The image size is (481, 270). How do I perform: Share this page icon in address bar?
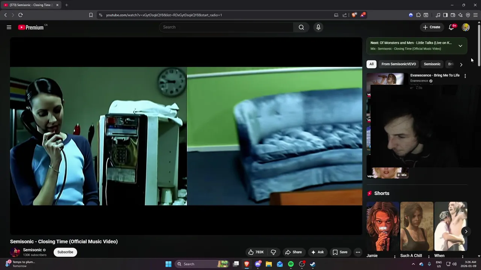click(345, 15)
